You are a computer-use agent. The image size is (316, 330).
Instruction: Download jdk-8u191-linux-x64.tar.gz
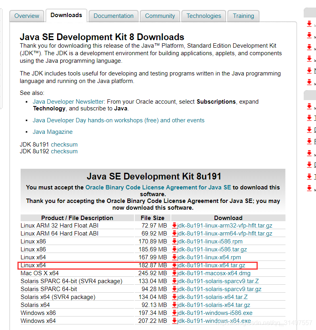[211, 265]
